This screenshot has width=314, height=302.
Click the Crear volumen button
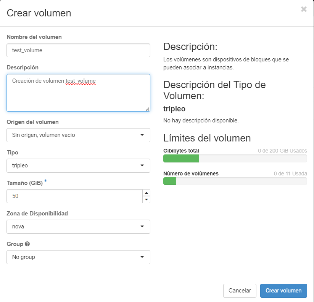[x=283, y=291]
